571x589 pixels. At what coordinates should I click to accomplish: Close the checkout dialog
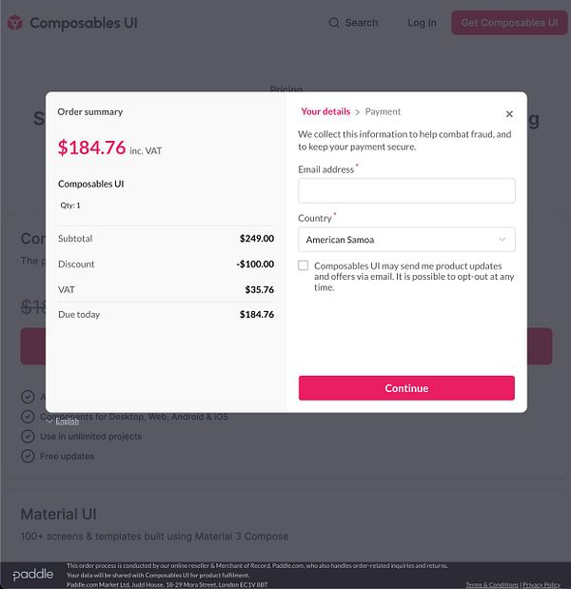click(x=509, y=114)
